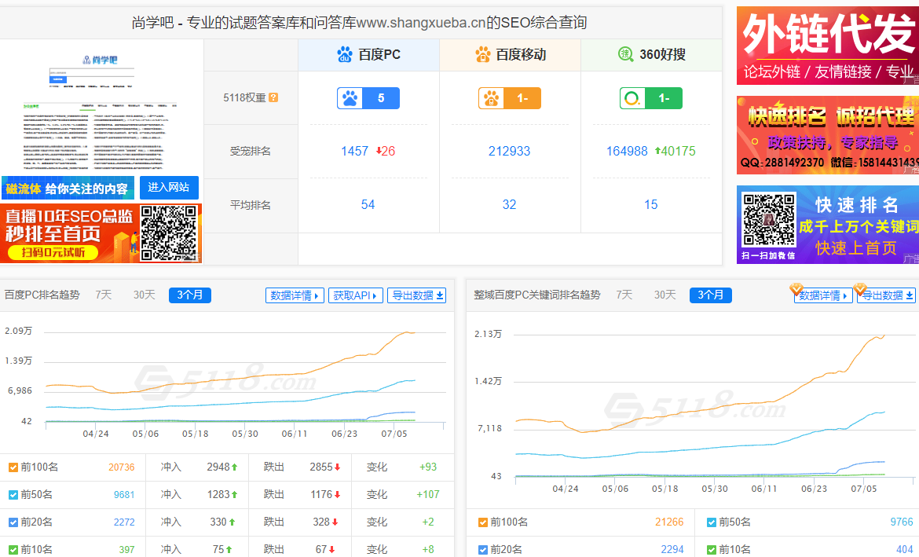Image resolution: width=919 pixels, height=557 pixels.
Task: Click the Baidu PC weight badge showing 5
Action: [368, 98]
